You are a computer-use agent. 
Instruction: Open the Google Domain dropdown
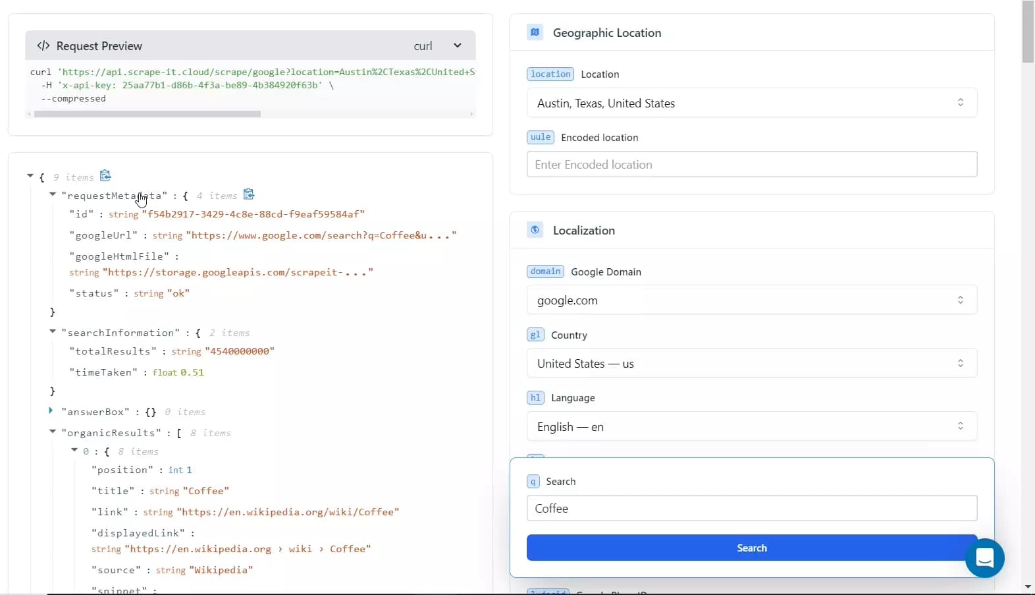tap(752, 300)
